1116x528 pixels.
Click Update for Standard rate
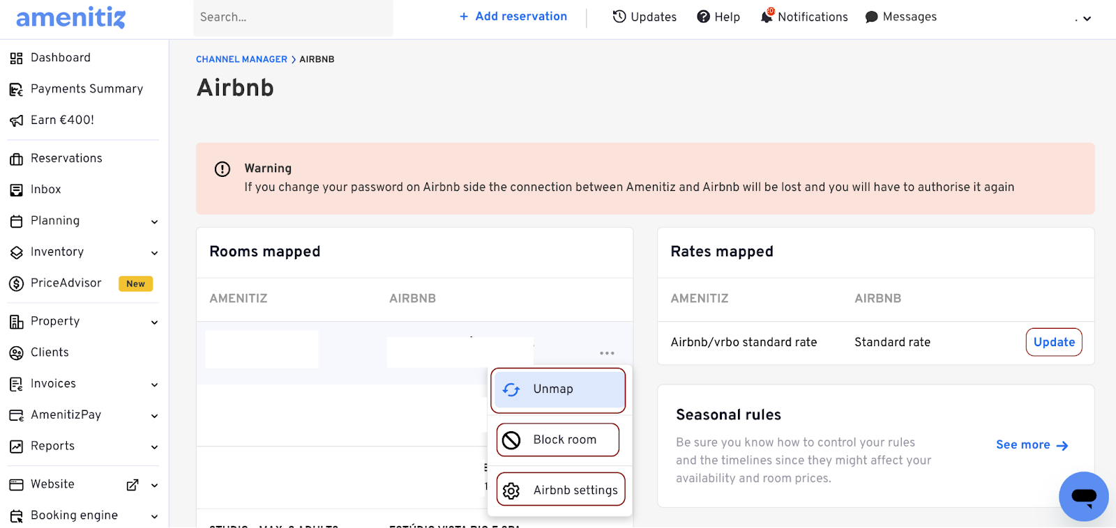point(1054,342)
